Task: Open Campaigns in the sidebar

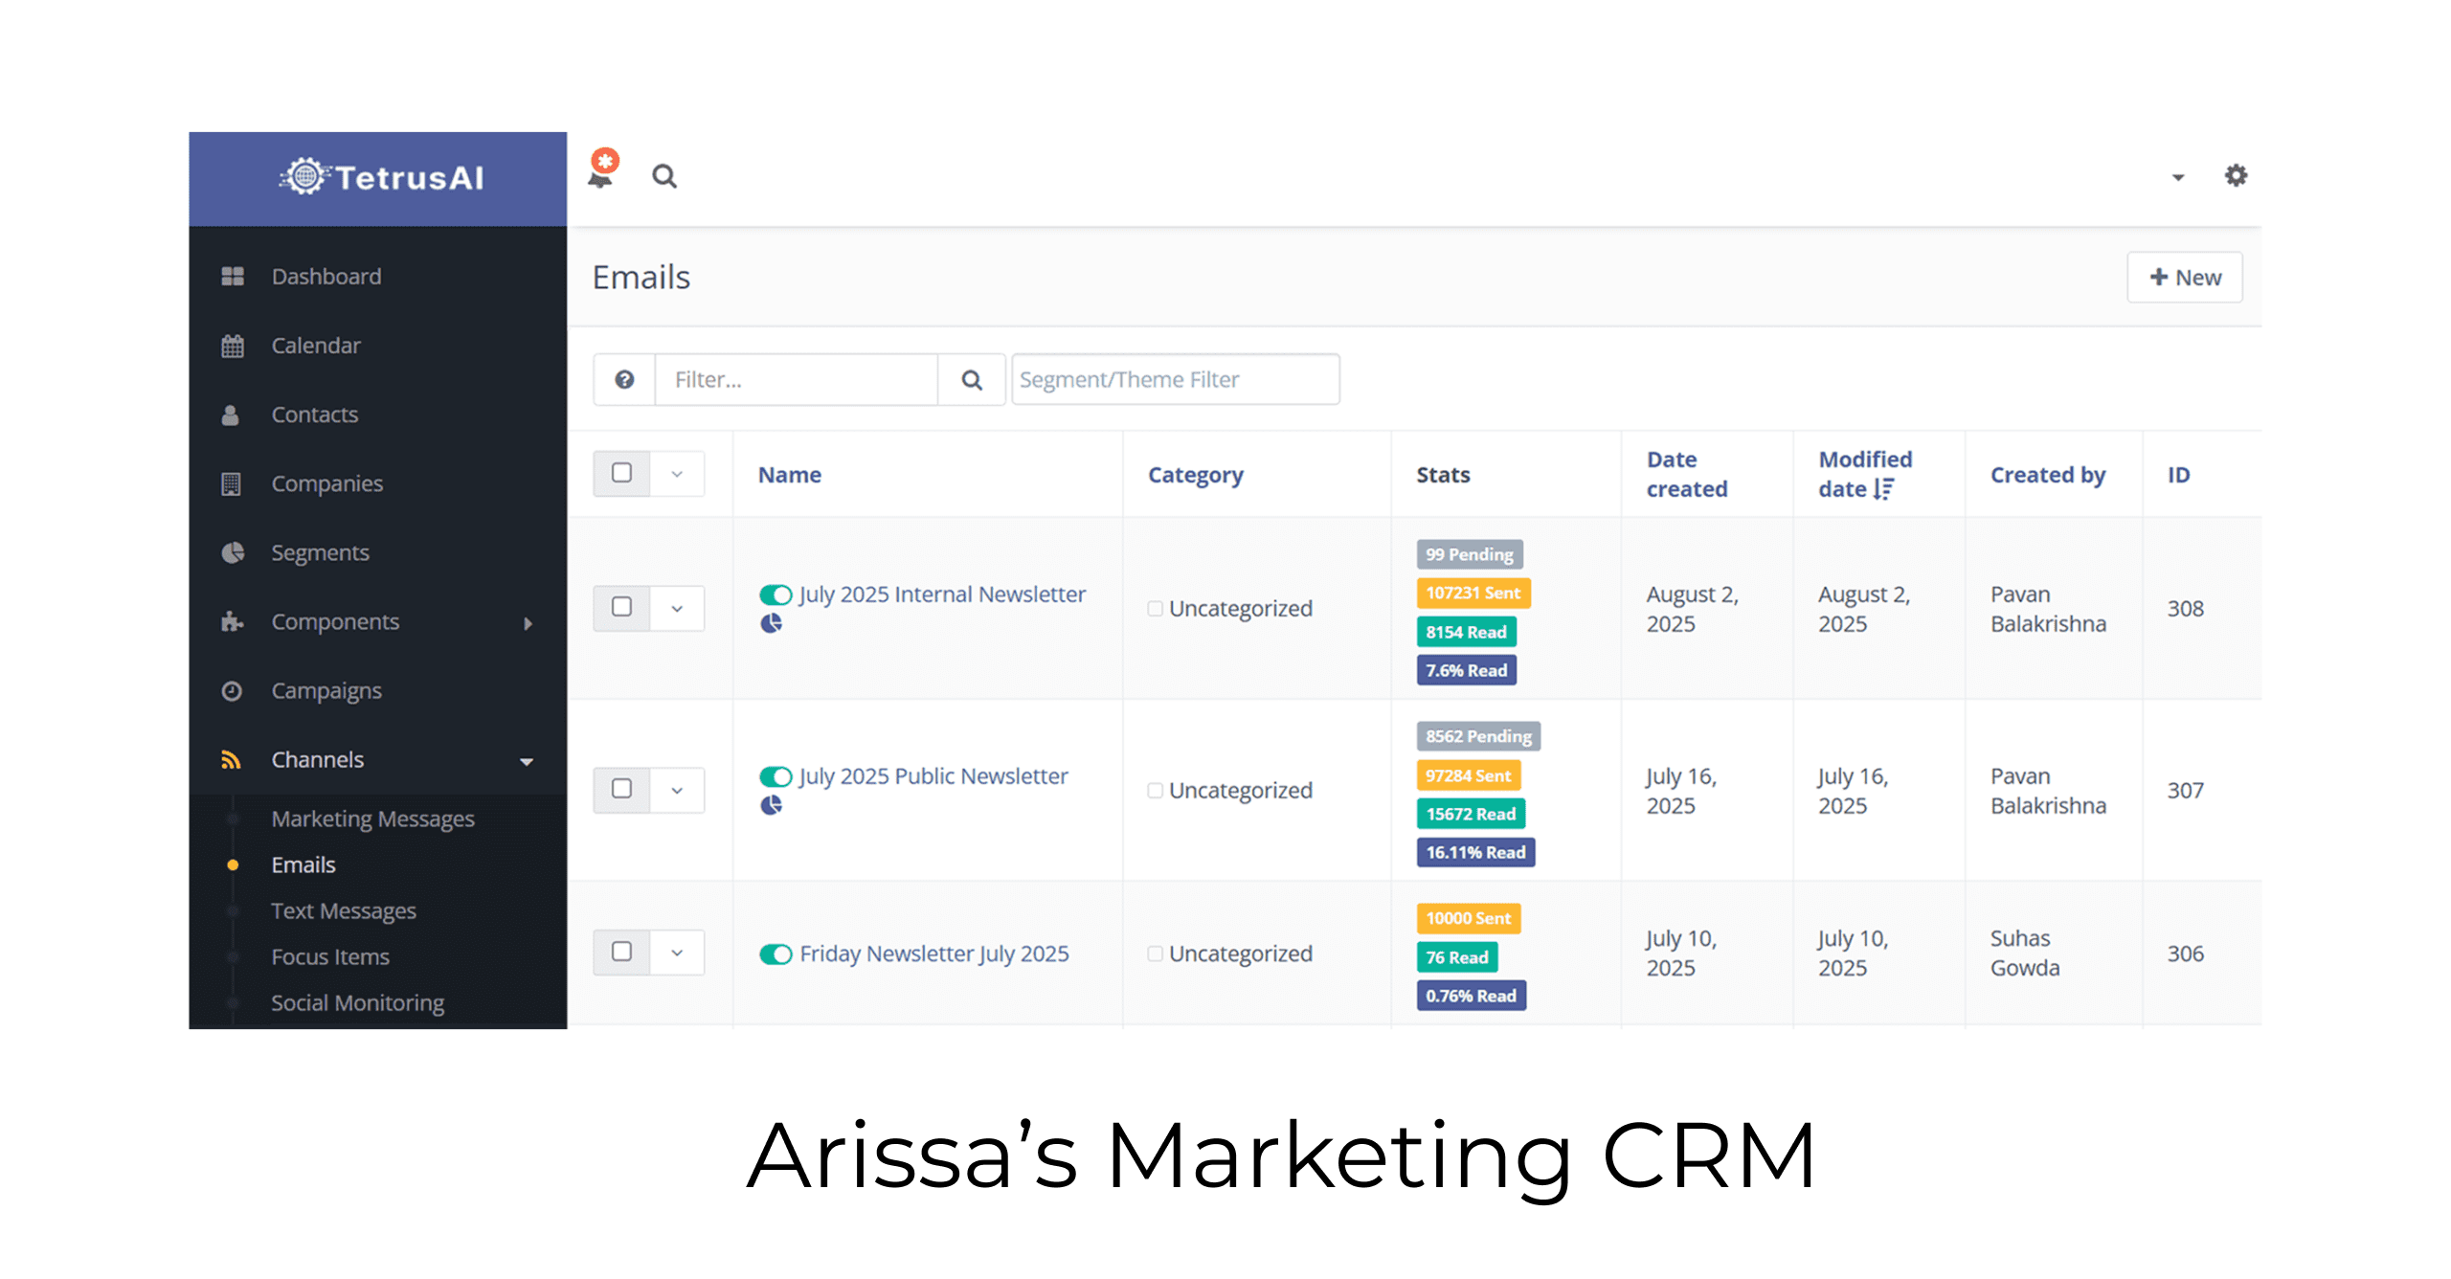Action: click(326, 690)
